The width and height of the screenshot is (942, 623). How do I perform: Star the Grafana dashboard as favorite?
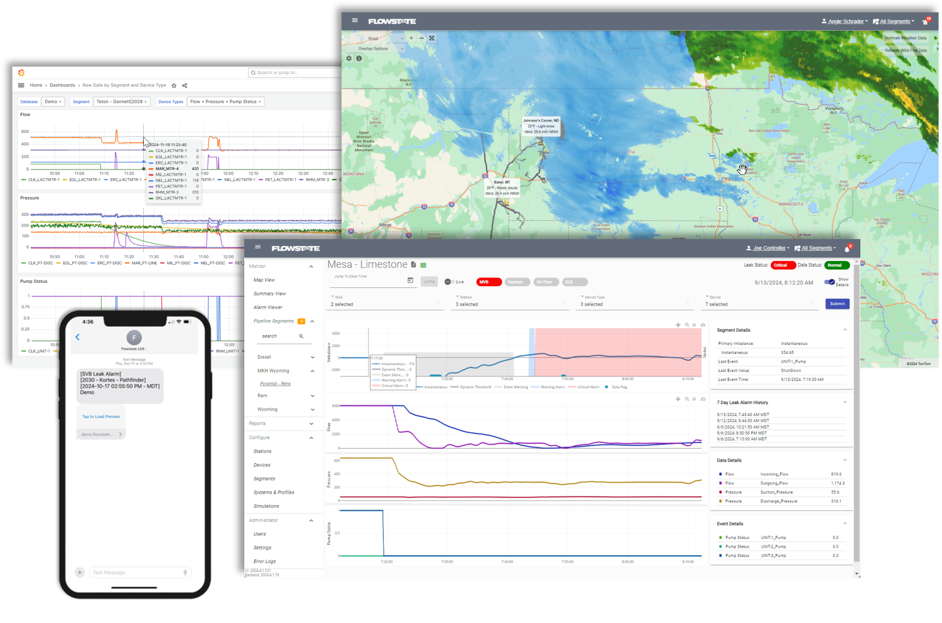174,85
